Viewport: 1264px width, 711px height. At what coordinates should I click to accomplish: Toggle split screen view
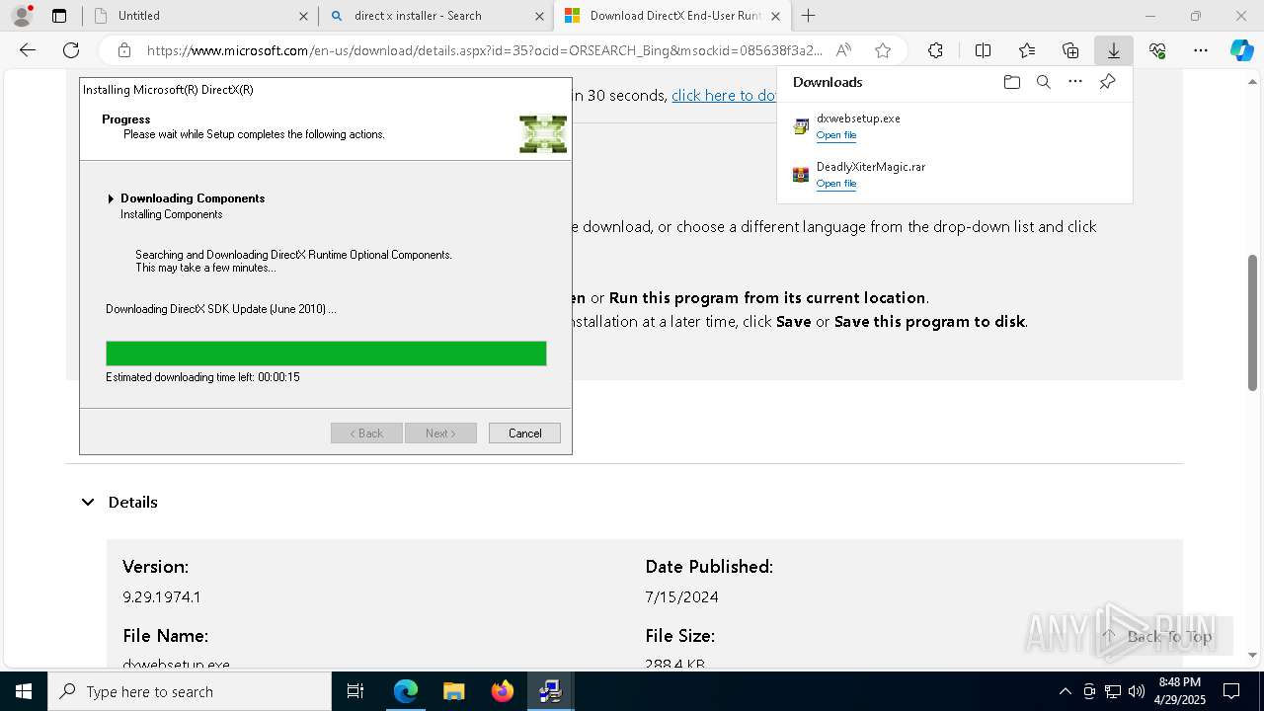click(x=983, y=50)
